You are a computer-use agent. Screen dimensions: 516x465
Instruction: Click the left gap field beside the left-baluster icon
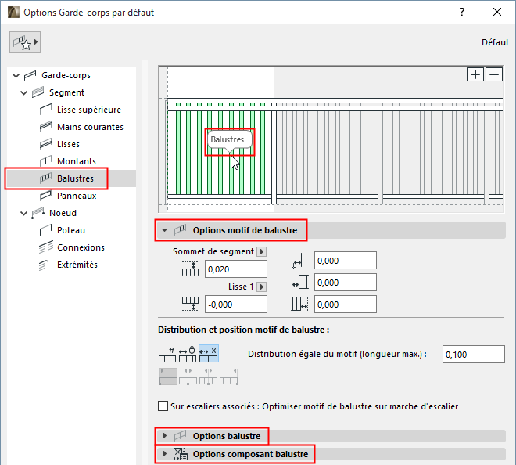(346, 283)
